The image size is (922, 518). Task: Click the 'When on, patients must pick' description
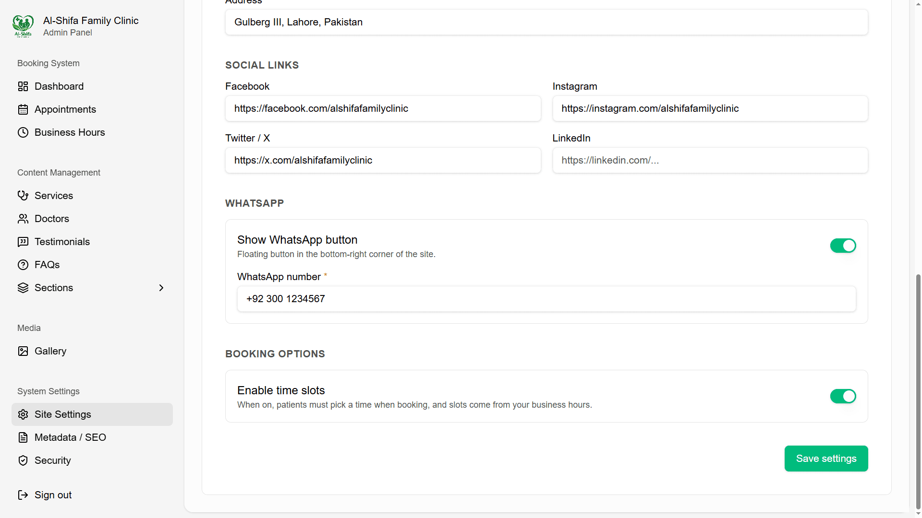click(414, 405)
